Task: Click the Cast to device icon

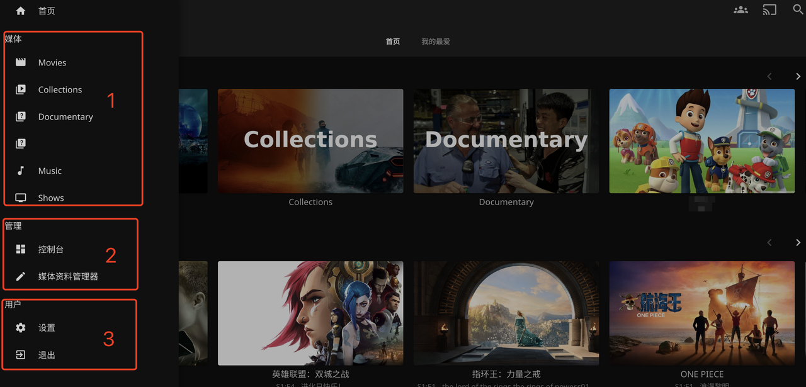Action: [769, 10]
